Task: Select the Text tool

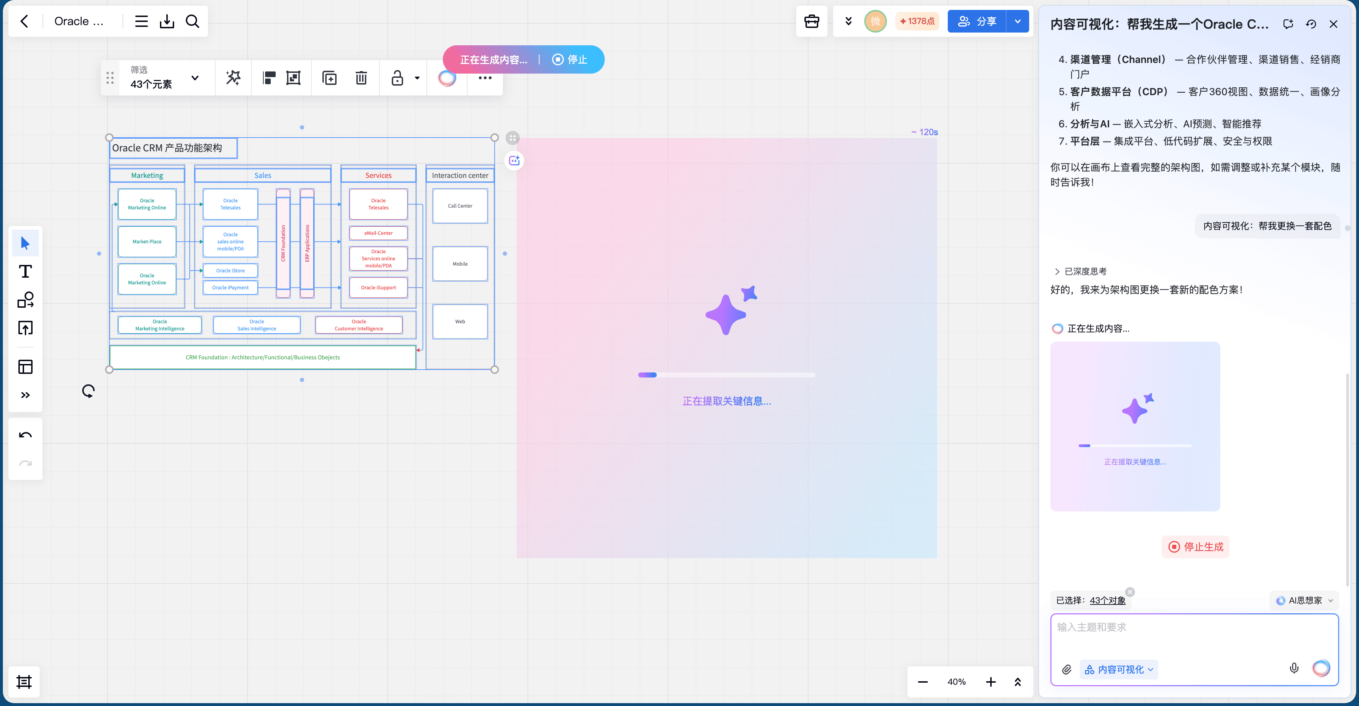Action: click(x=25, y=272)
